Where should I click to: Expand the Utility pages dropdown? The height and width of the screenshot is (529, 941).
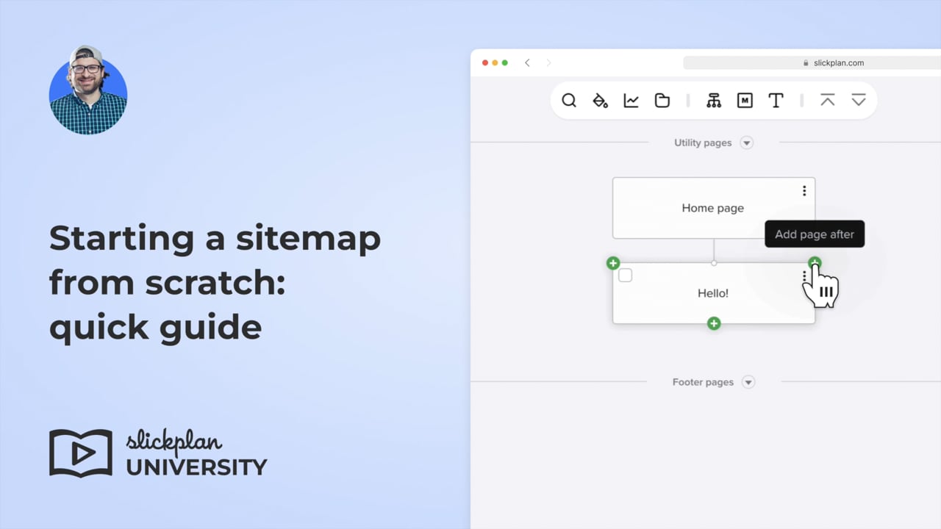747,143
